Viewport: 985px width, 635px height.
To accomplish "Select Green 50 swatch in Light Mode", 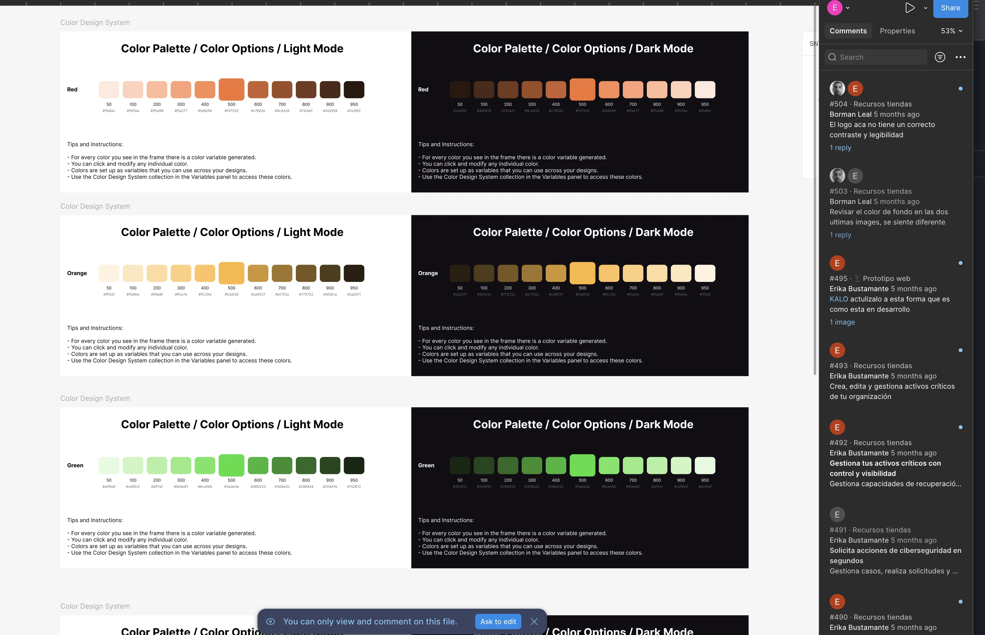I will tap(109, 465).
